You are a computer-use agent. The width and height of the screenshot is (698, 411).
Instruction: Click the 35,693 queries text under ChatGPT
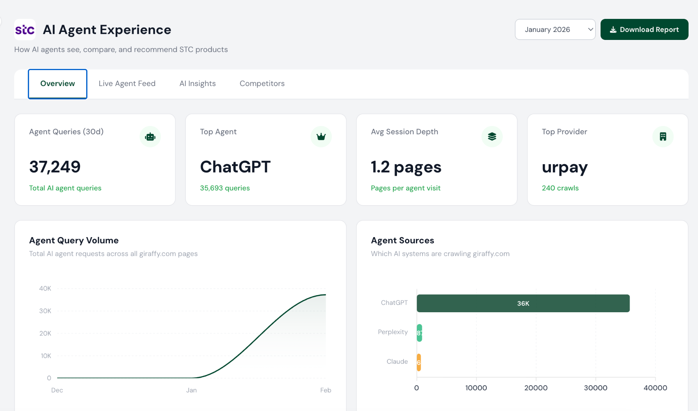[x=225, y=188]
